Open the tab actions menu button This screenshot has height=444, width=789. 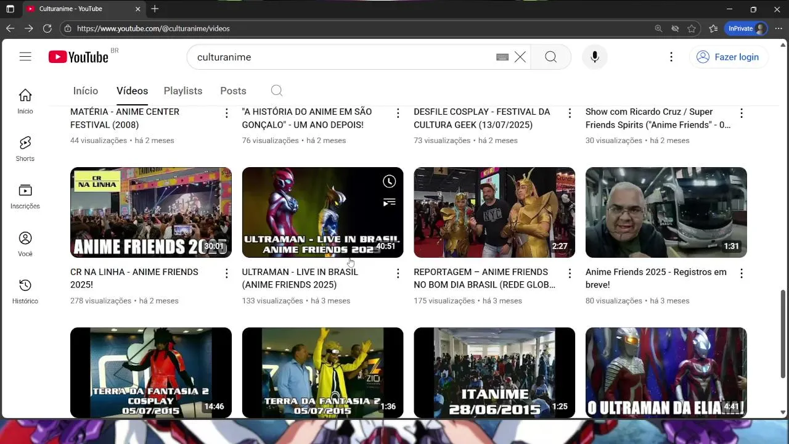coord(10,9)
